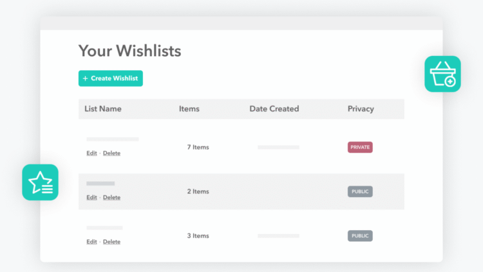This screenshot has width=483, height=272.
Task: Edit the 3 Items wishlist
Action: pyautogui.click(x=91, y=242)
